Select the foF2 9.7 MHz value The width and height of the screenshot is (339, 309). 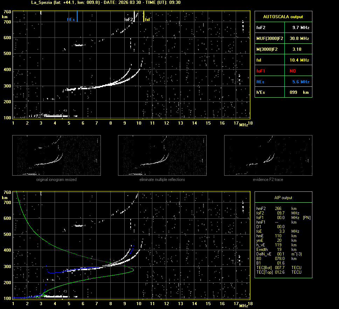click(300, 27)
